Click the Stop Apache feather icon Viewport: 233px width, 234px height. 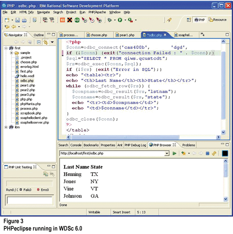click(x=92, y=20)
